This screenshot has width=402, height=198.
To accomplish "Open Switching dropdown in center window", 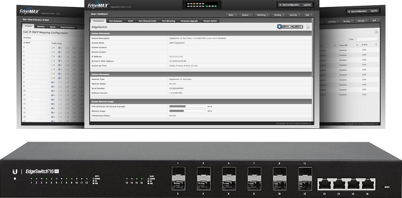I will click(263, 15).
